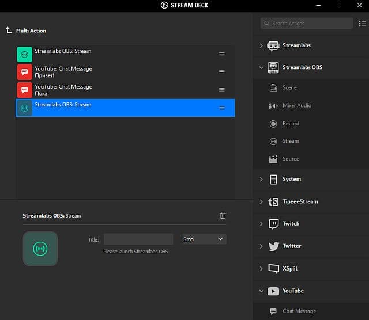Click the Multi Action back arrow icon
This screenshot has width=369, height=320.
tap(9, 30)
